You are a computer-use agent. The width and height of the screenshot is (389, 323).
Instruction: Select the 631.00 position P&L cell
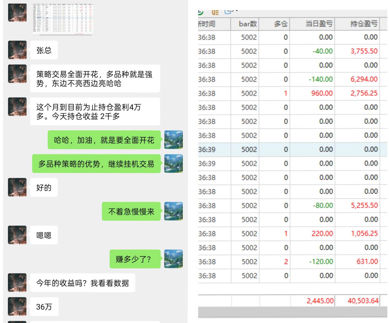tap(357, 262)
